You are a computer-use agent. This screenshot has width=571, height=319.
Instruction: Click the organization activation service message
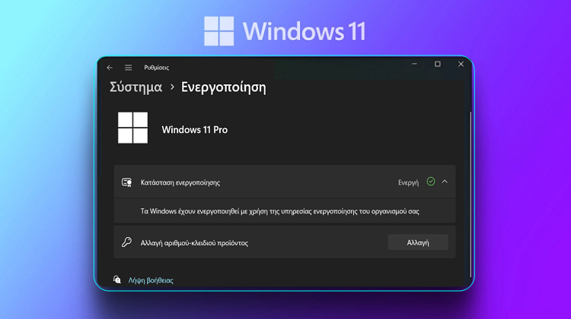[279, 211]
